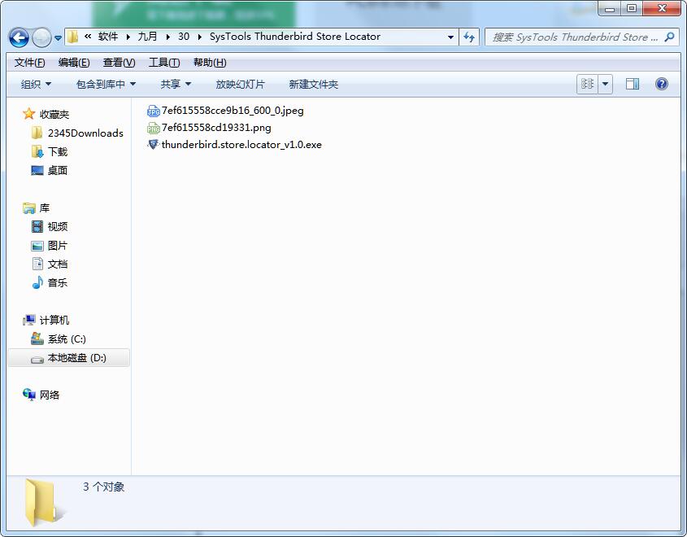Click the thunderbird.store.locator exe icon
Image resolution: width=687 pixels, height=537 pixels.
(153, 144)
